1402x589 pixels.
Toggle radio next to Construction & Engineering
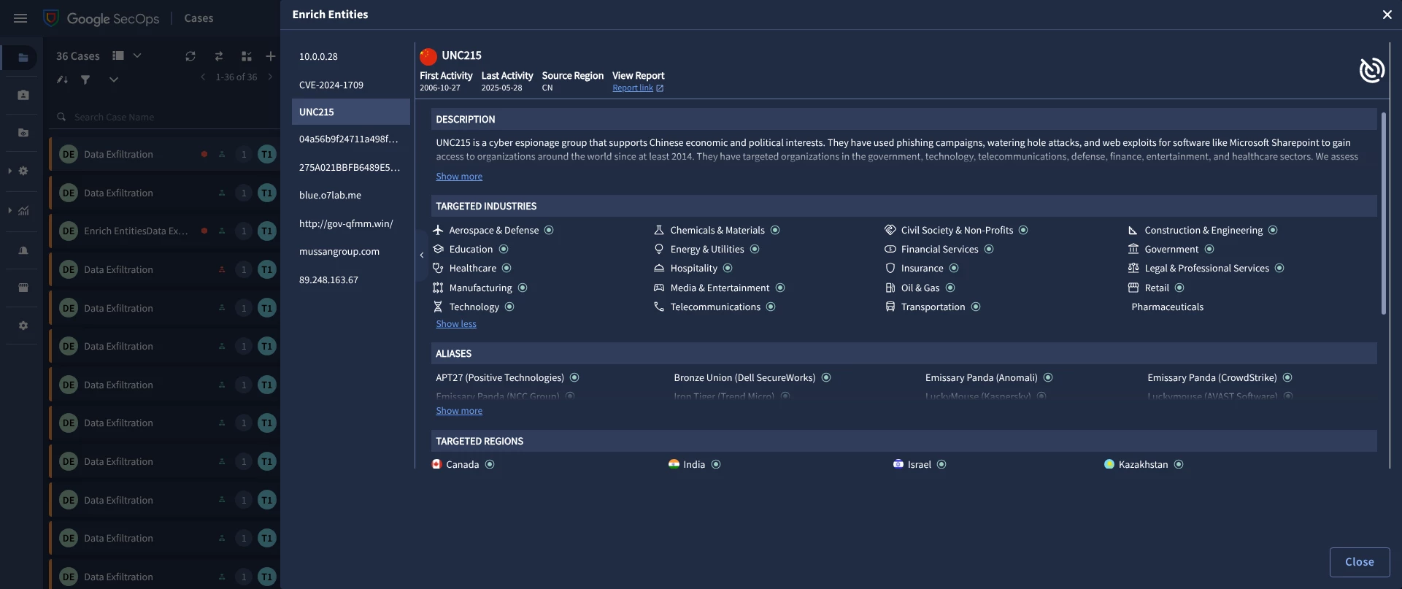tap(1273, 230)
